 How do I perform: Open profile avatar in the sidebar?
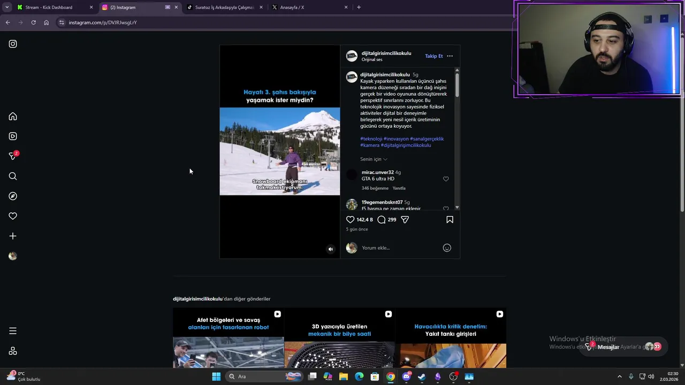coord(13,256)
